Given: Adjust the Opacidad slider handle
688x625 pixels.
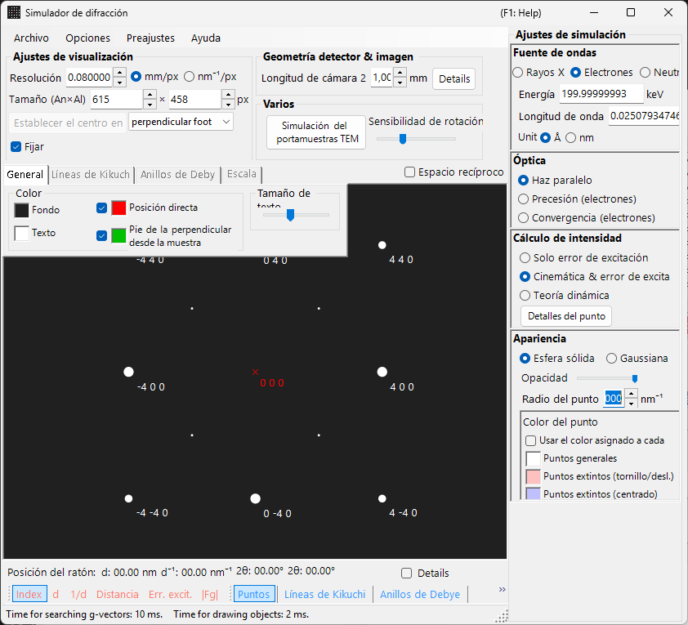Looking at the screenshot, I should (634, 378).
